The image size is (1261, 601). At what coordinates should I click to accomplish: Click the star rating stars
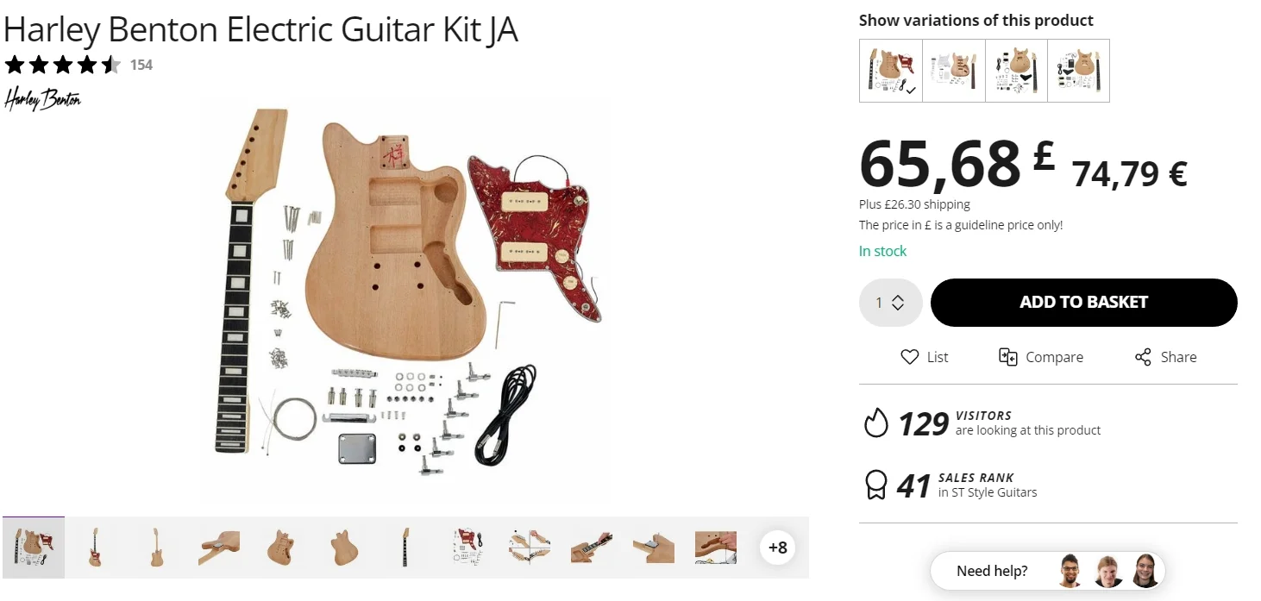pos(62,65)
